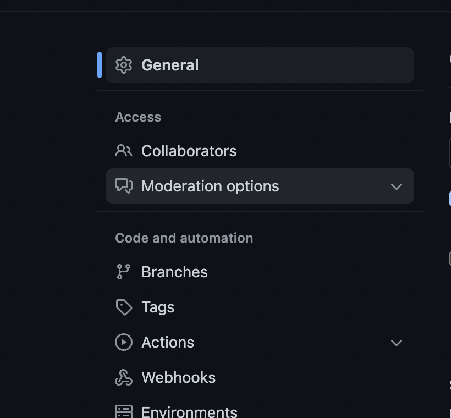
Task: Click the Environments sidebar entry
Action: (x=189, y=411)
